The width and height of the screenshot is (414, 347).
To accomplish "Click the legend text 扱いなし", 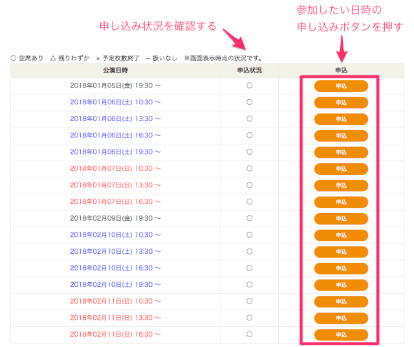I will tap(165, 58).
